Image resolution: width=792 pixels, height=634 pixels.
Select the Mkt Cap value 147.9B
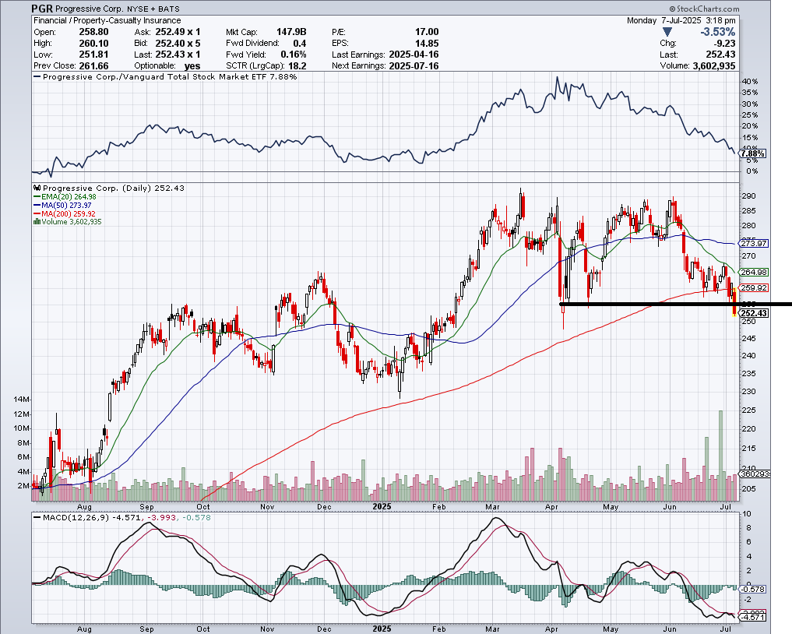(291, 32)
